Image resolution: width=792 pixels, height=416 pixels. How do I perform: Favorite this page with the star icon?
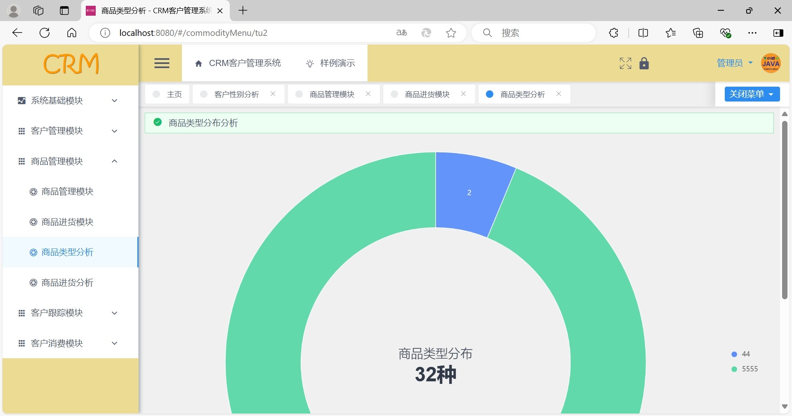(x=451, y=33)
